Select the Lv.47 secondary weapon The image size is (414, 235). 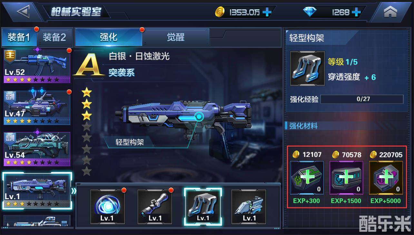[37, 107]
